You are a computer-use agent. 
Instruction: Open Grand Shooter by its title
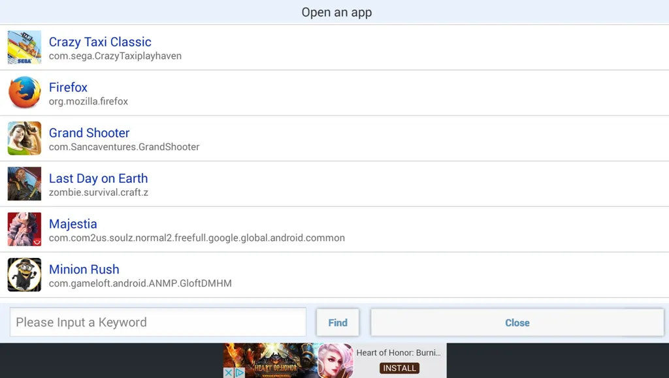click(89, 133)
